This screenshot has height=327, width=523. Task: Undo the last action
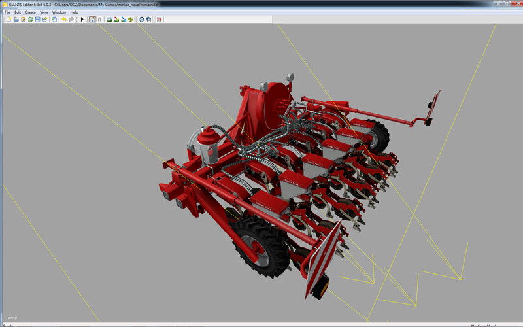pyautogui.click(x=64, y=20)
